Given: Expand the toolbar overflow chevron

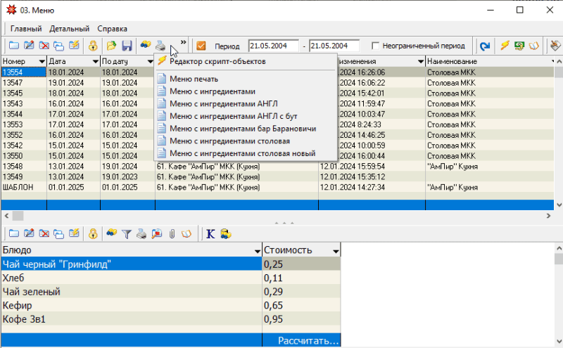Looking at the screenshot, I should [x=184, y=42].
